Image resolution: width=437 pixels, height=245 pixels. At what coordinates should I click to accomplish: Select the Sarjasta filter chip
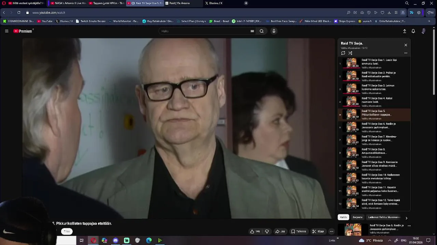(x=357, y=217)
